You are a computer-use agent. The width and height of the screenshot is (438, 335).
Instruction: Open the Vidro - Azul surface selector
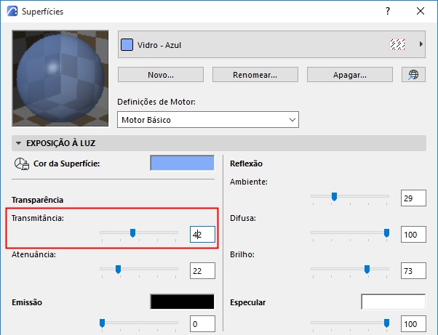[271, 44]
